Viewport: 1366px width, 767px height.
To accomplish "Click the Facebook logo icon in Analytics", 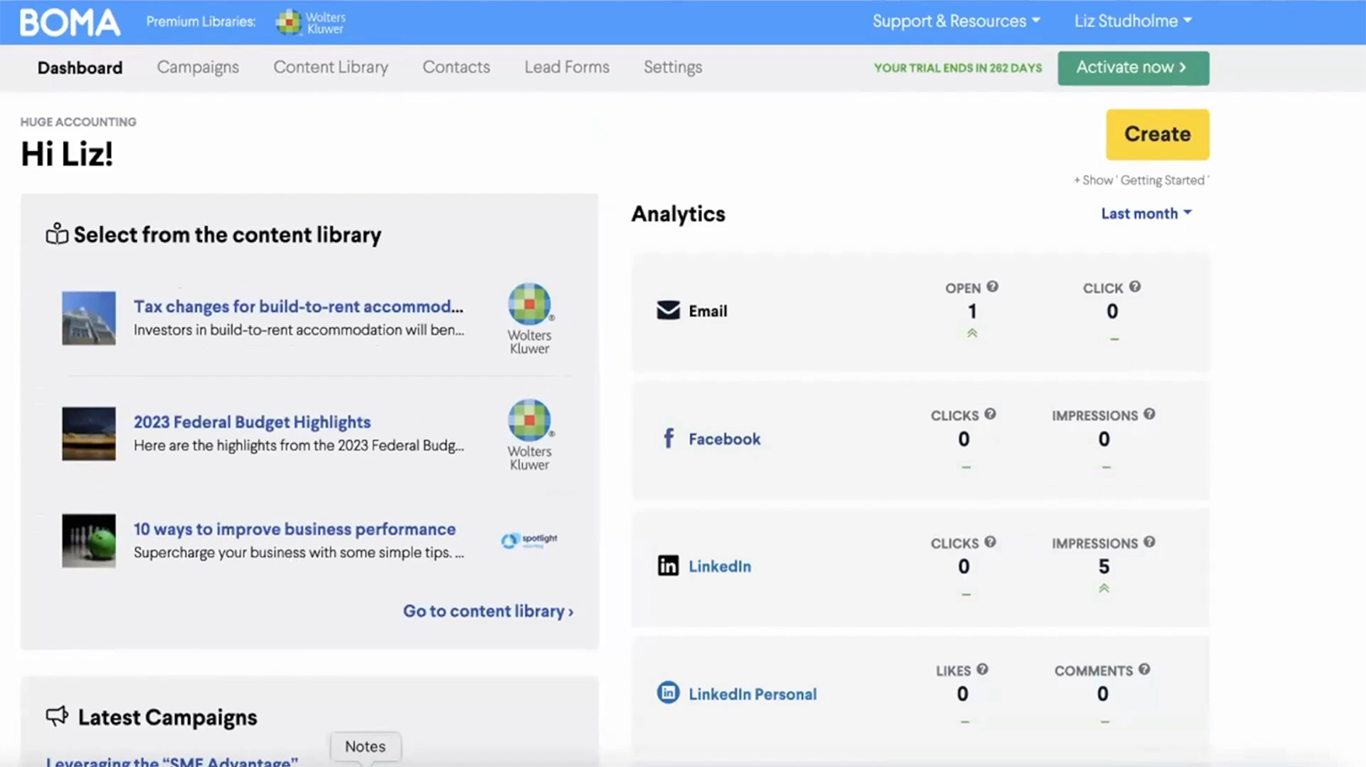I will (x=669, y=438).
